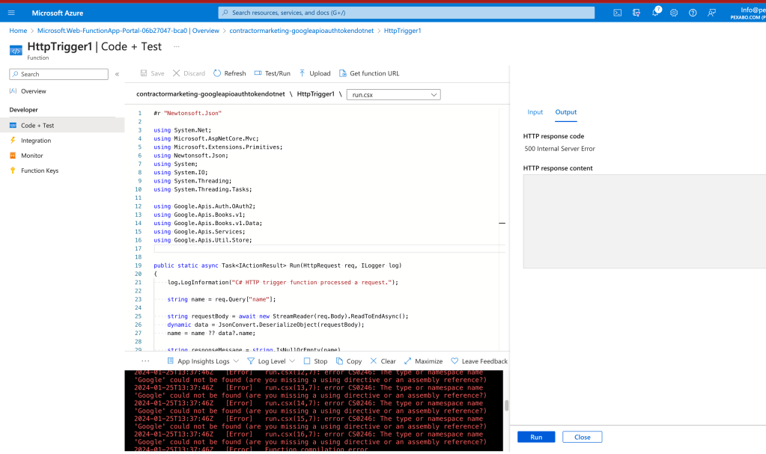The width and height of the screenshot is (766, 454).
Task: Click the HTTP response content box
Action: pyautogui.click(x=645, y=221)
